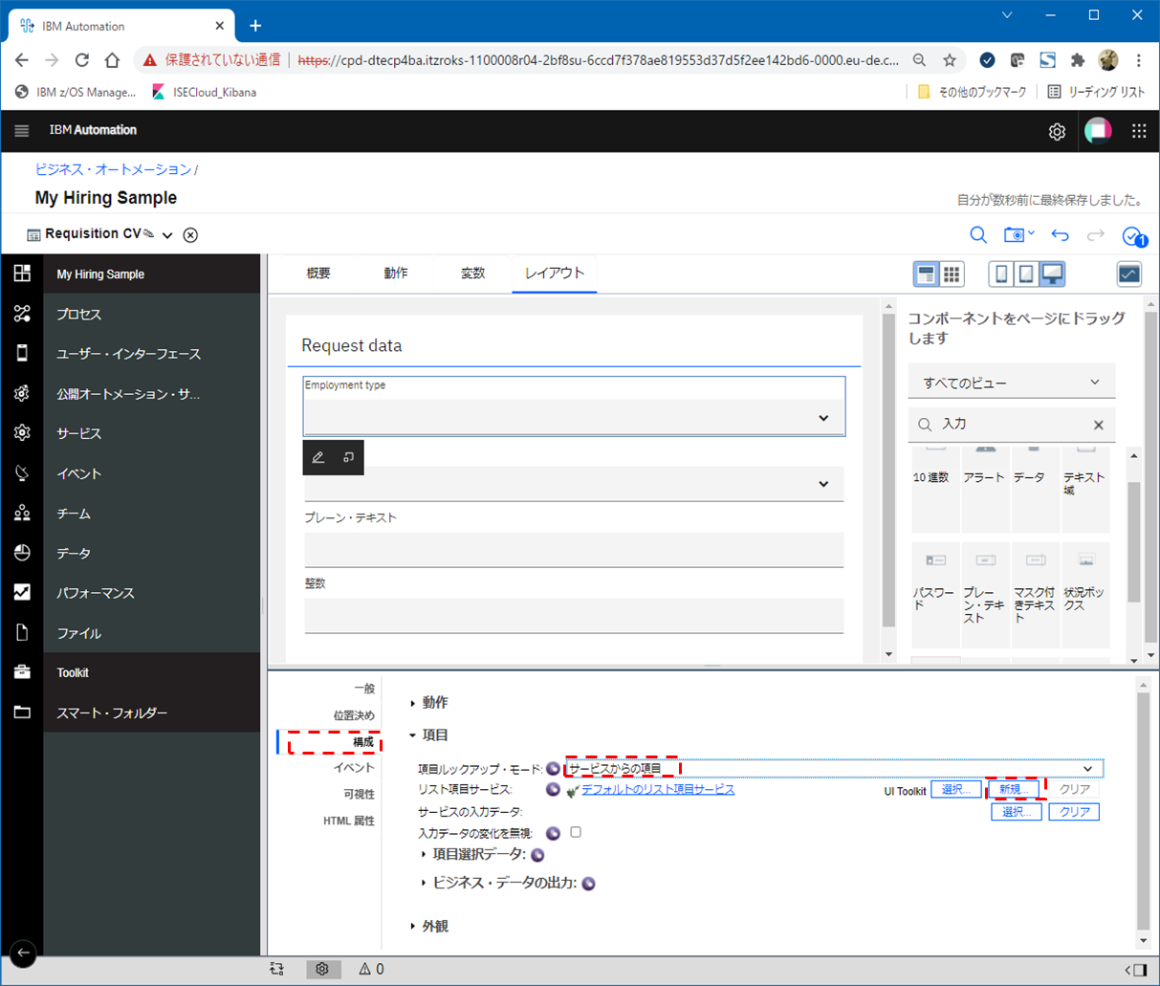This screenshot has width=1160, height=986.
Task: Switch to the grid layout view
Action: pyautogui.click(x=952, y=274)
